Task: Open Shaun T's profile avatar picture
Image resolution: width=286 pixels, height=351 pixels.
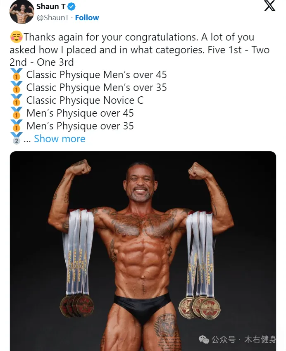Action: click(22, 12)
